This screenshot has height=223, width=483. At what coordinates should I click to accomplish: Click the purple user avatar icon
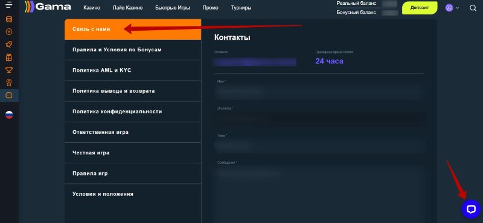click(449, 8)
